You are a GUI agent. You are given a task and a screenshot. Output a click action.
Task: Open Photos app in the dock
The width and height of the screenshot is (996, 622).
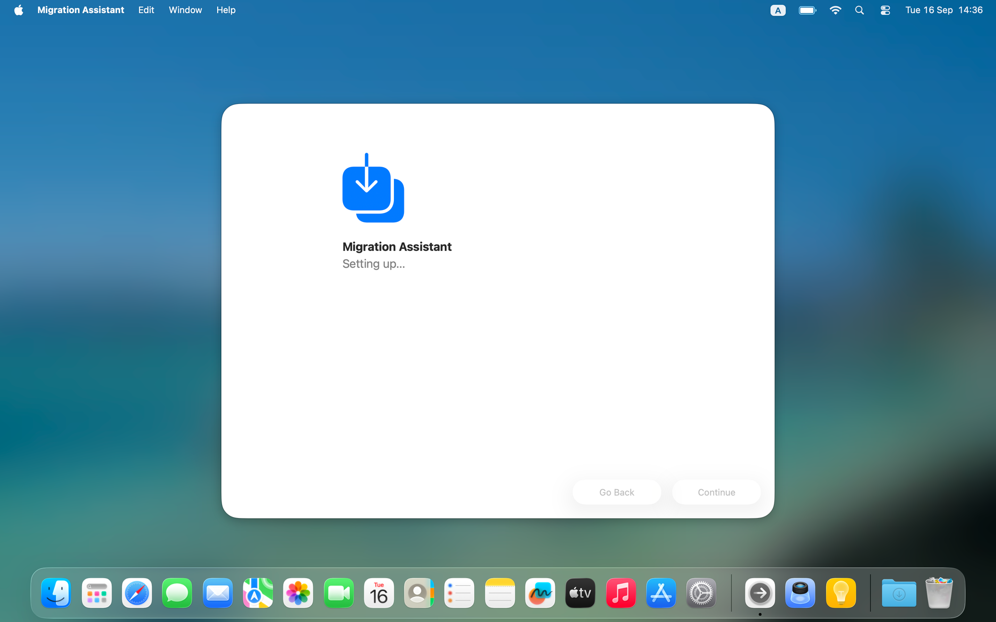[298, 593]
